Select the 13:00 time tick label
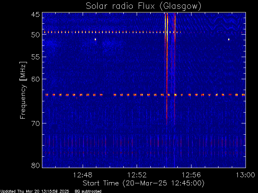258x193 pixels. pos(246,175)
